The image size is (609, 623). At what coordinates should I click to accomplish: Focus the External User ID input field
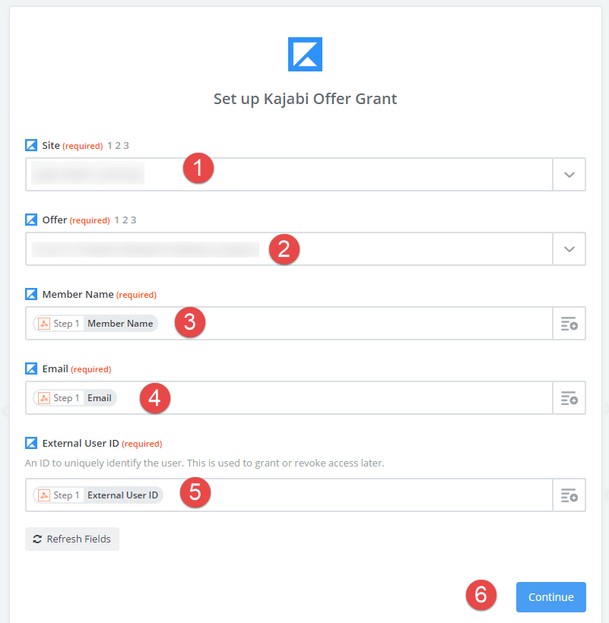[289, 495]
